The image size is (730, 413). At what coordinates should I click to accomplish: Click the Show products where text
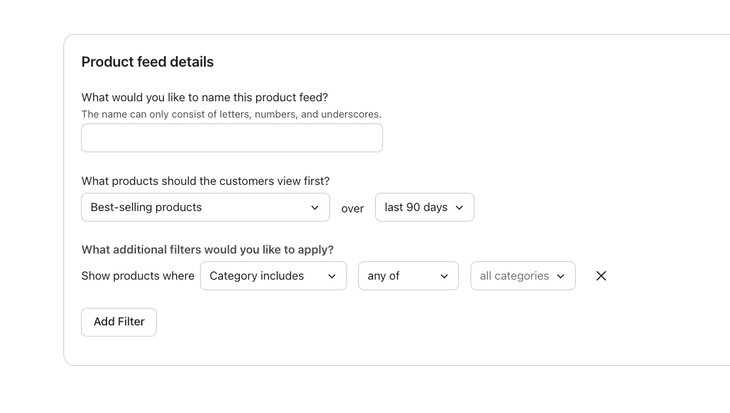point(138,276)
